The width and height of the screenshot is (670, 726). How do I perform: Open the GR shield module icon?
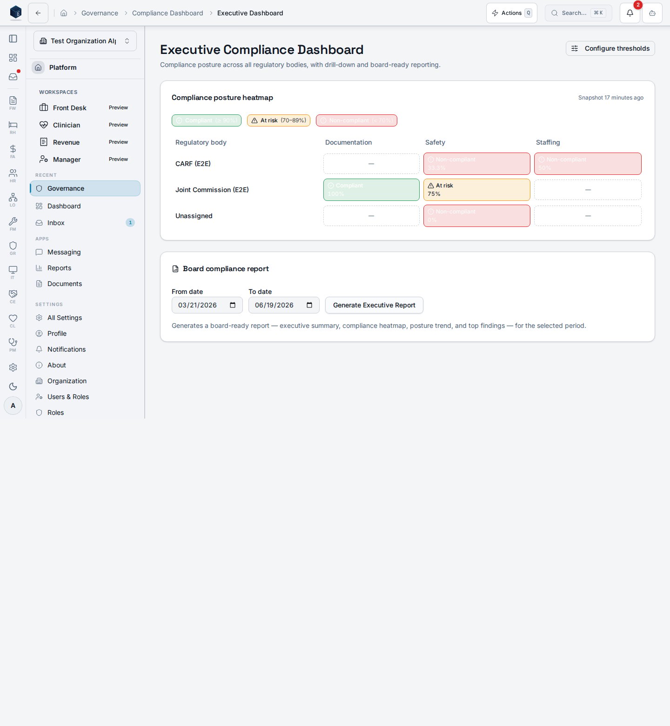13,248
